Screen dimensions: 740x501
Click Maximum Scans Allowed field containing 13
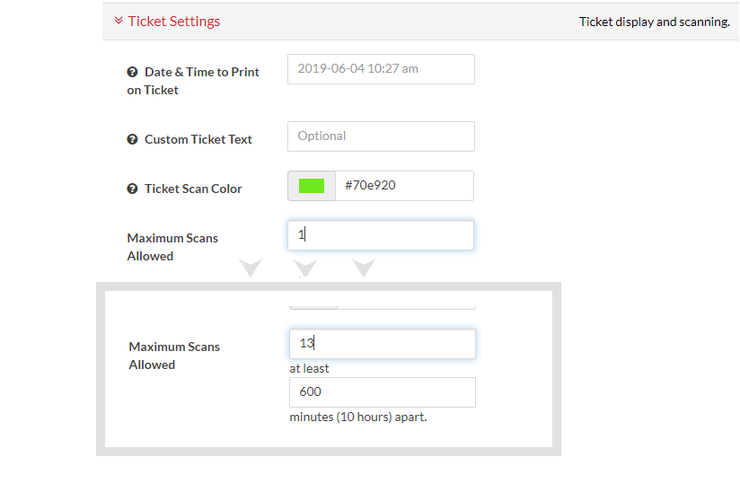pyautogui.click(x=383, y=344)
